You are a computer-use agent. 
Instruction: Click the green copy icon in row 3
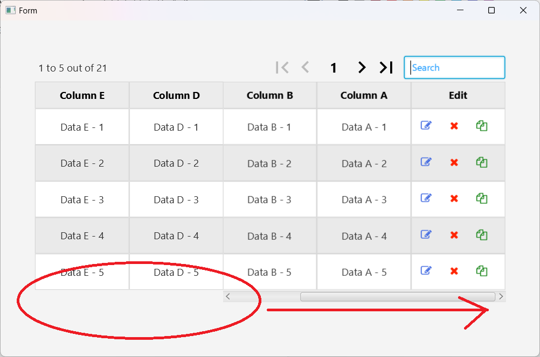tap(482, 198)
